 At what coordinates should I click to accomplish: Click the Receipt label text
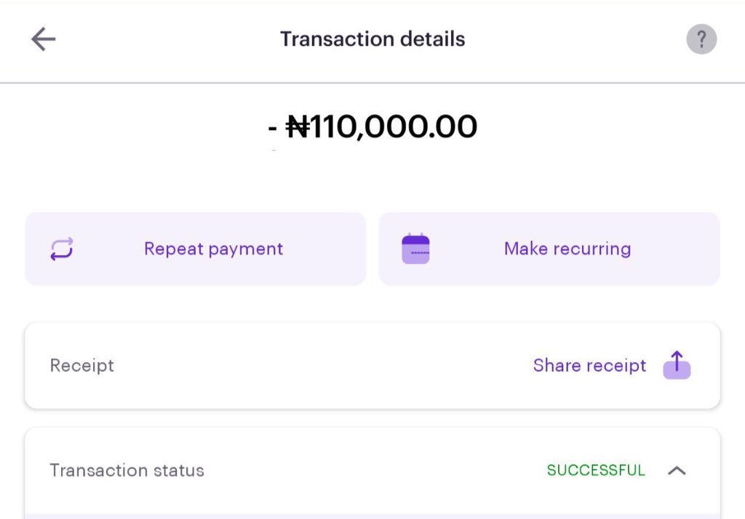point(81,365)
